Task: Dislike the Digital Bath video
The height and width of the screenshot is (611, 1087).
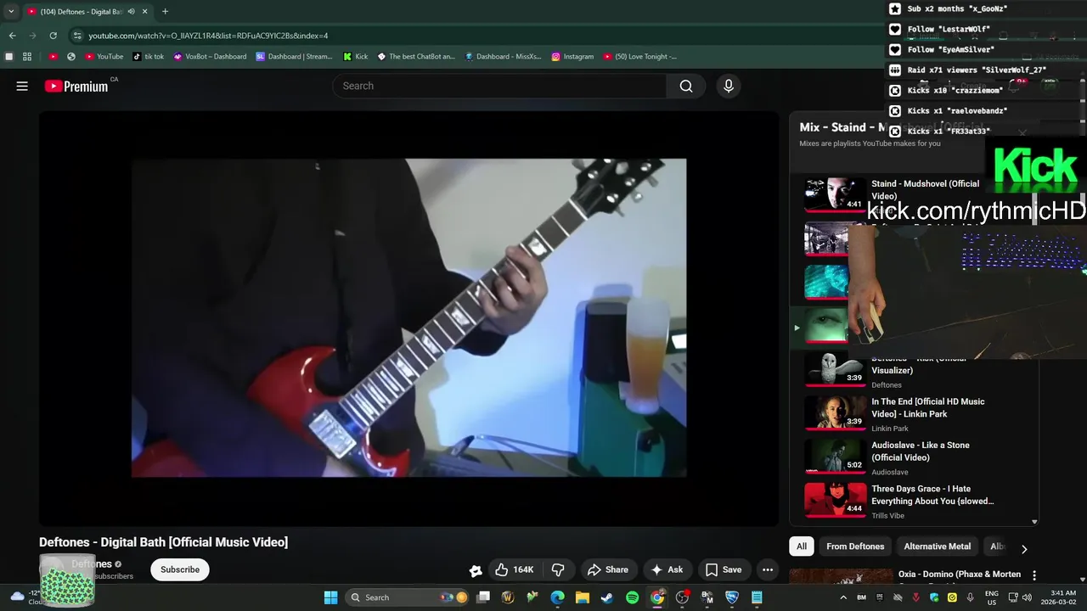Action: pos(559,569)
